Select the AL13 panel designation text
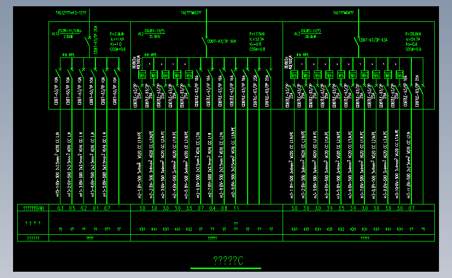 coord(55,34)
